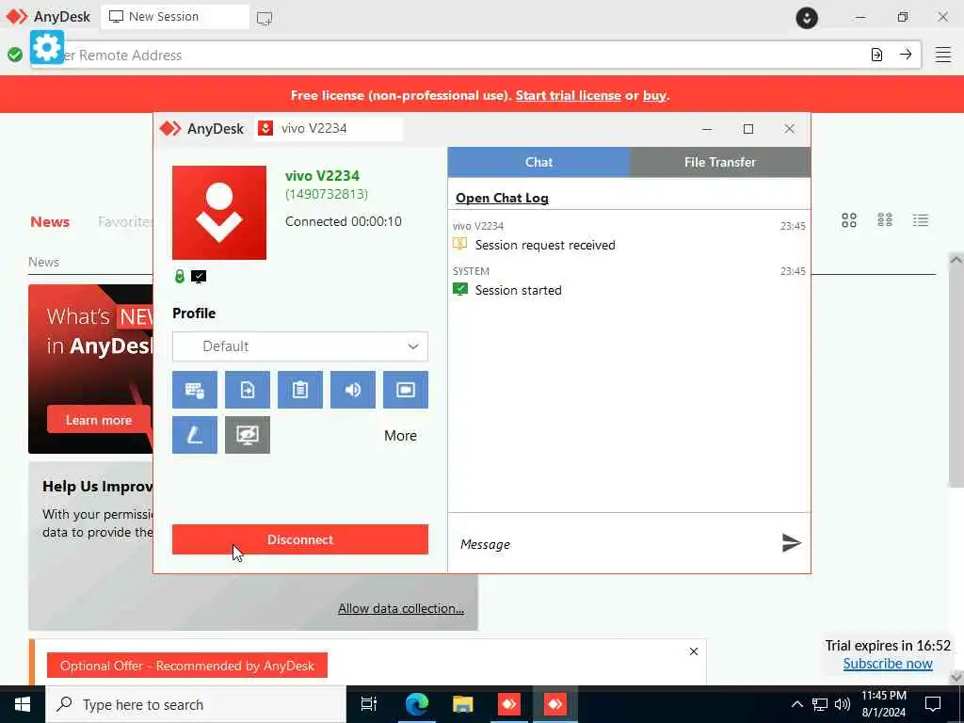Toggle audio transmission permission

point(353,390)
